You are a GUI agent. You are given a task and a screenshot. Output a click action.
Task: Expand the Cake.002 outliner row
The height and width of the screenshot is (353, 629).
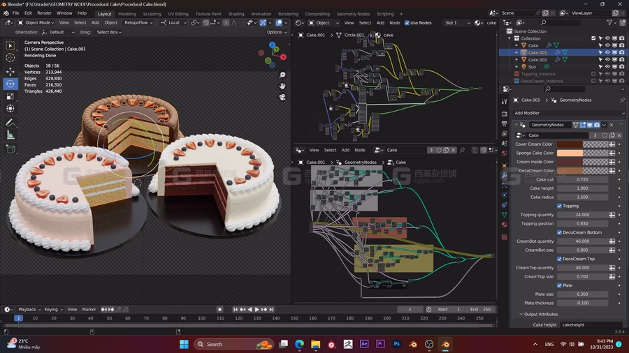[516, 59]
